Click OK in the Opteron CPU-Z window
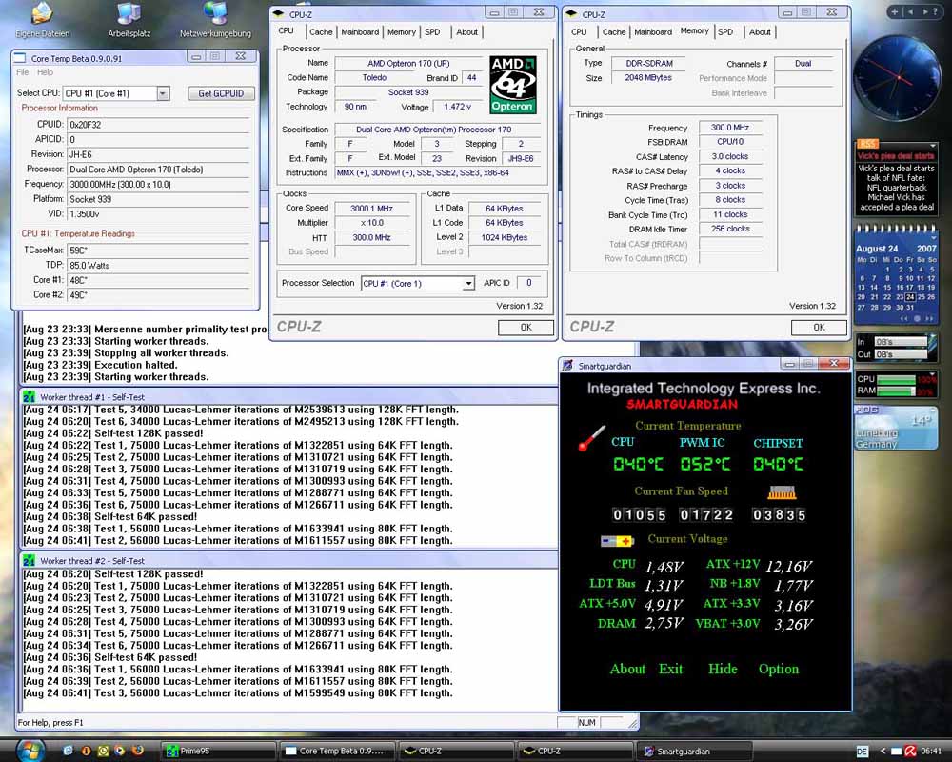Screen dimensions: 952x762 [x=526, y=328]
